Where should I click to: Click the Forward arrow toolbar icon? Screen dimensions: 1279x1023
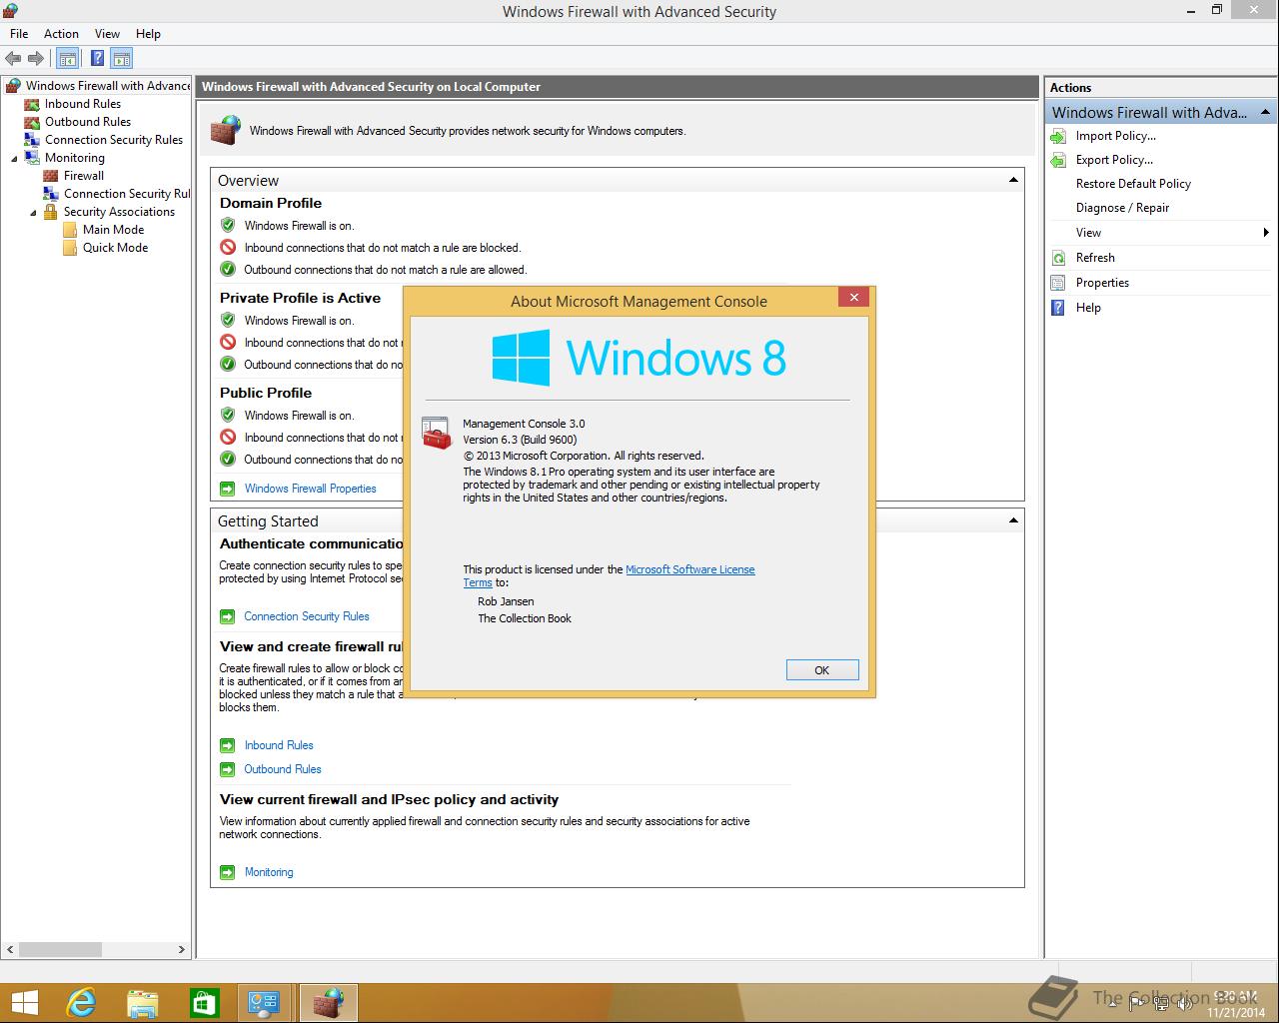coord(36,59)
